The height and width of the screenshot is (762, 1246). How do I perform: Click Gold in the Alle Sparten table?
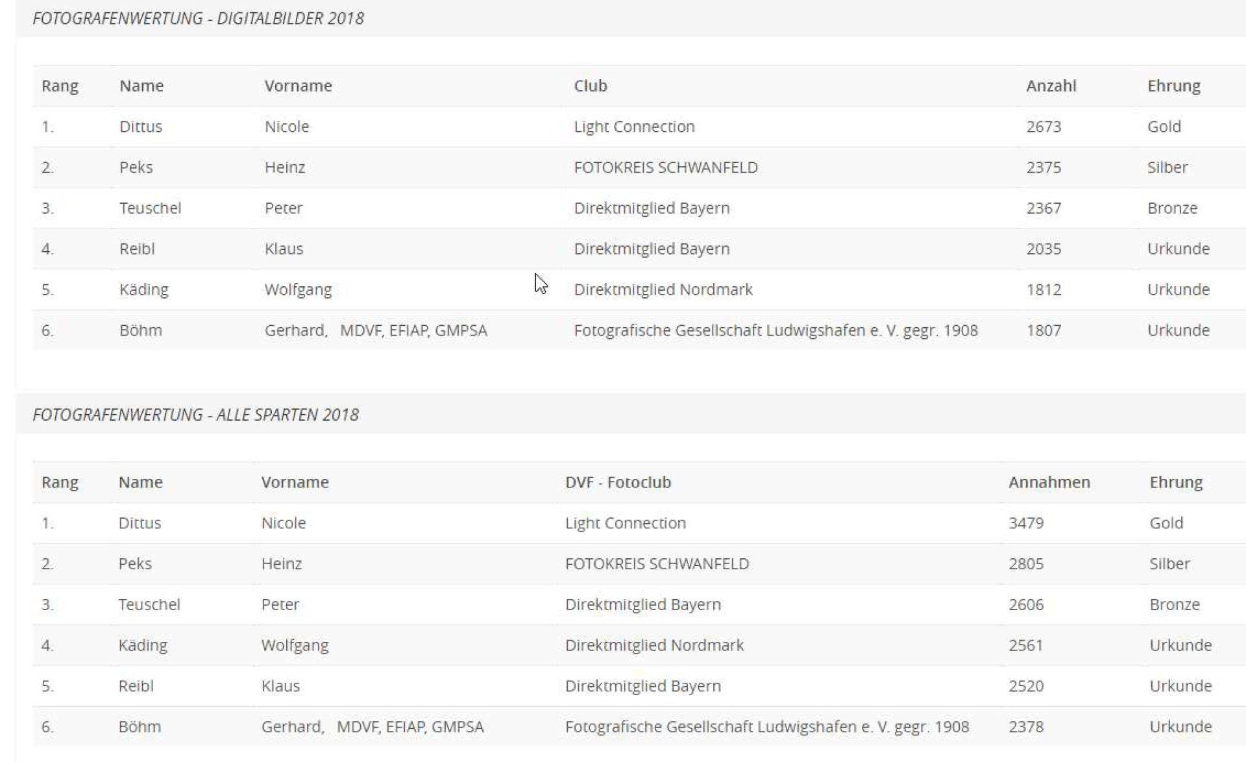click(1166, 523)
